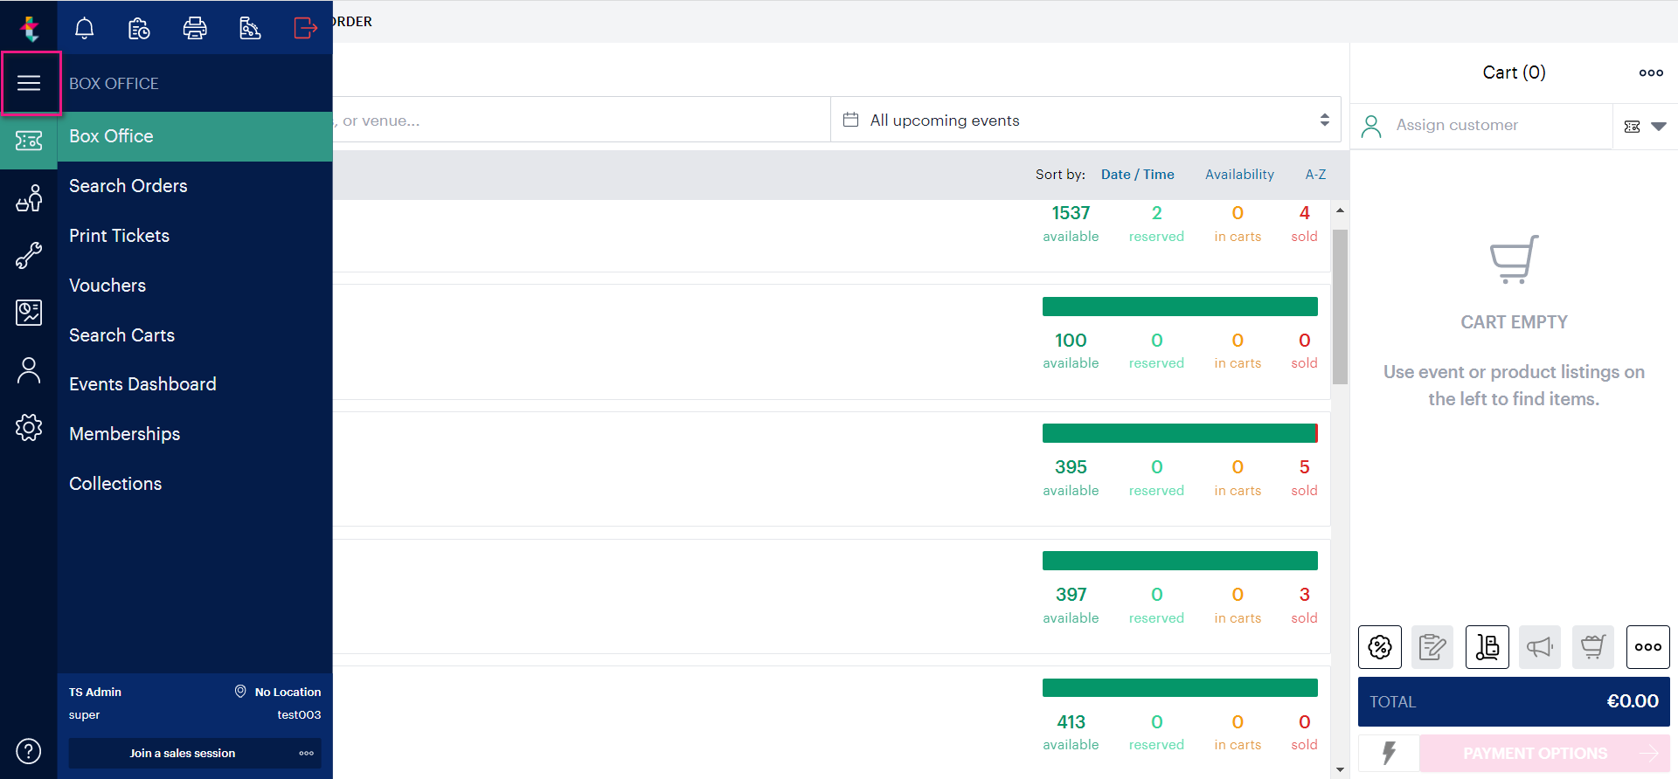Click the lightning quick-pay icon

point(1389,753)
